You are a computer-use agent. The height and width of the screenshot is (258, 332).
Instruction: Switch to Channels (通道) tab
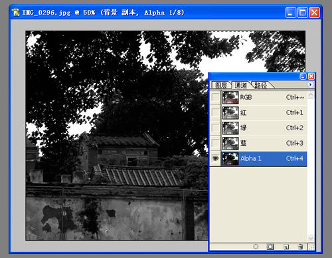(x=241, y=85)
